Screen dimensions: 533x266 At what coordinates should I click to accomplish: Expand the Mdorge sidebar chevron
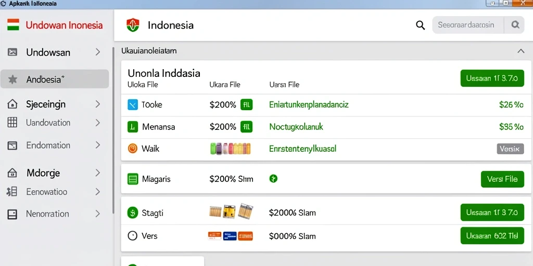click(x=97, y=172)
